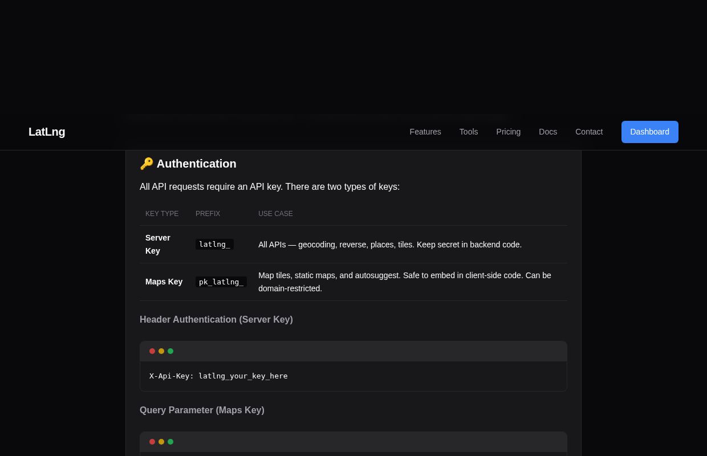Click the yellow dot on Query Parameter code block

click(161, 442)
